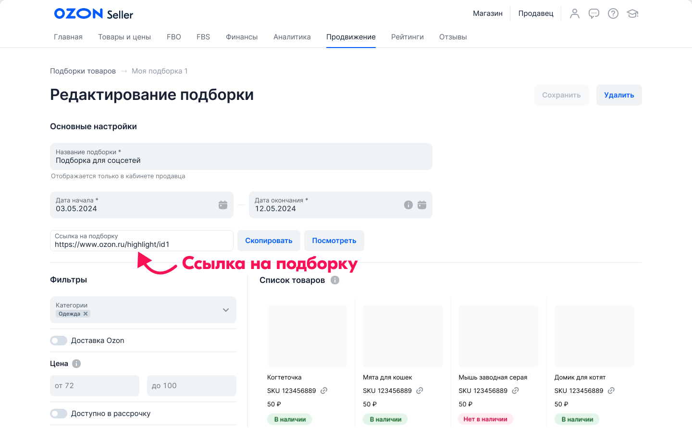Open the Домик для котят thumbnail

594,336
